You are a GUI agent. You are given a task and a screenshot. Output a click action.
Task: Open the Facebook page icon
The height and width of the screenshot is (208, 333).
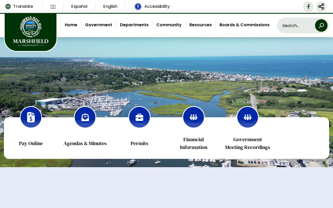(x=308, y=6)
